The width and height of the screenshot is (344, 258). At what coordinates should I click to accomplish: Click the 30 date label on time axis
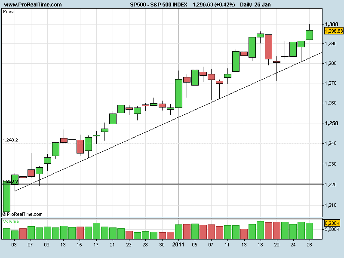pyautogui.click(x=162, y=245)
